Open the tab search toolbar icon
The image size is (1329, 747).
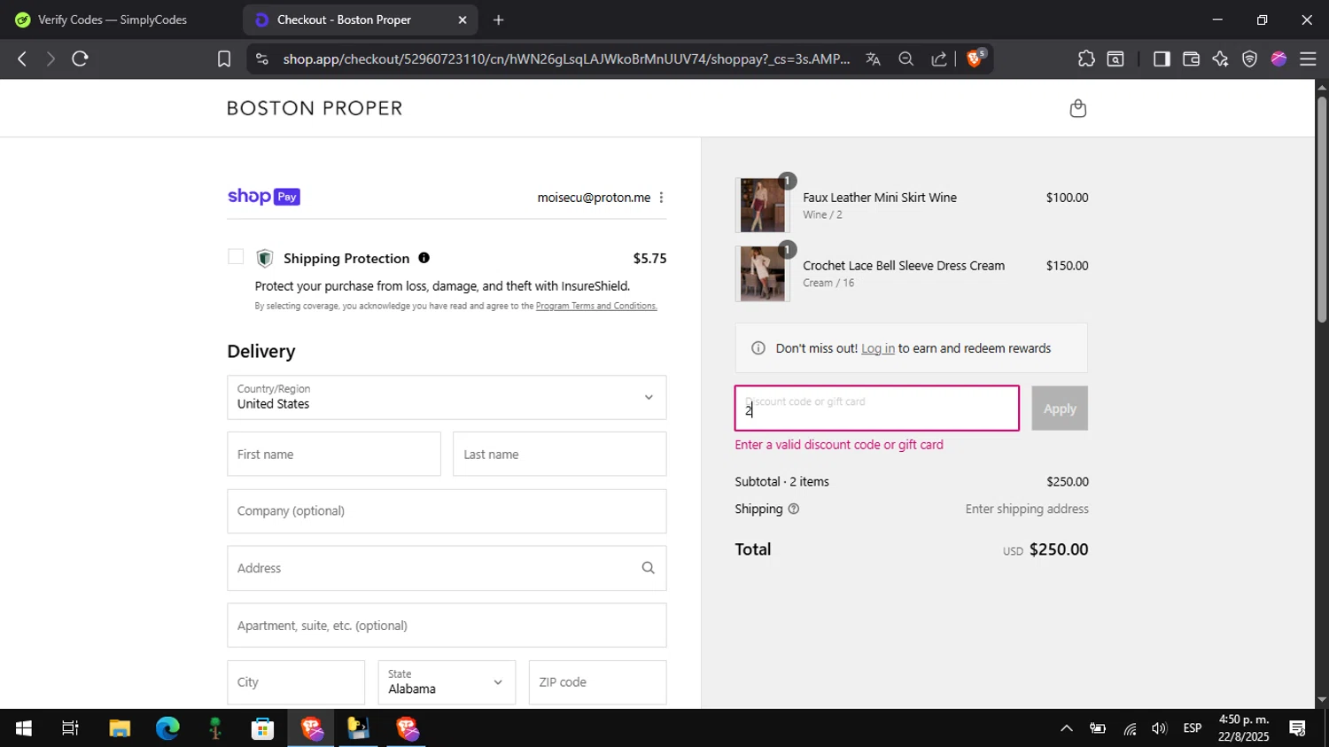coord(1115,58)
